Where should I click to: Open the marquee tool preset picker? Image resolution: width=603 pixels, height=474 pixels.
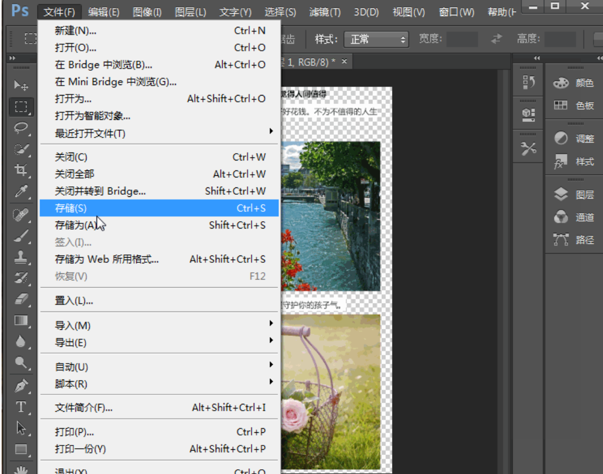pos(31,39)
